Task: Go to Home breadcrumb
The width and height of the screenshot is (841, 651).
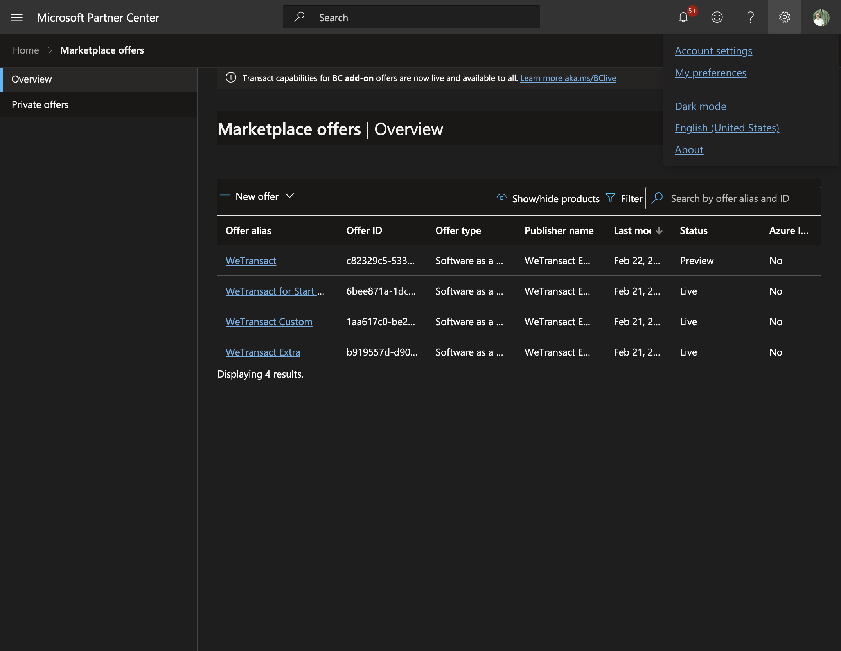Action: (x=26, y=50)
